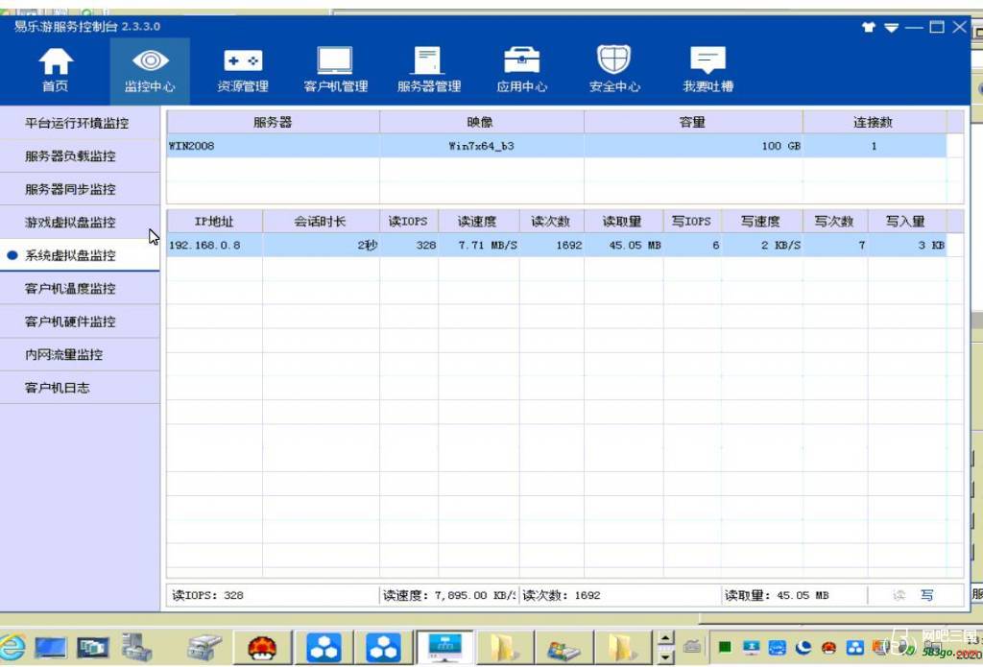Open the red mushroom taskbar app
The height and width of the screenshot is (667, 983).
coord(261,647)
